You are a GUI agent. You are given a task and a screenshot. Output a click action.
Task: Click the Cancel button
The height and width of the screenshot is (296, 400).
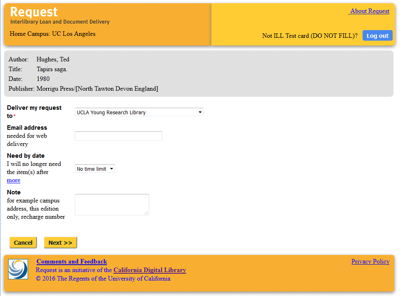pyautogui.click(x=23, y=242)
